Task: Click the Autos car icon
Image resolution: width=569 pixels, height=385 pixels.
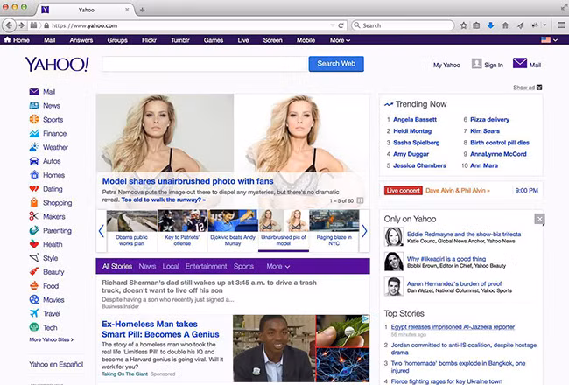Action: (x=34, y=162)
